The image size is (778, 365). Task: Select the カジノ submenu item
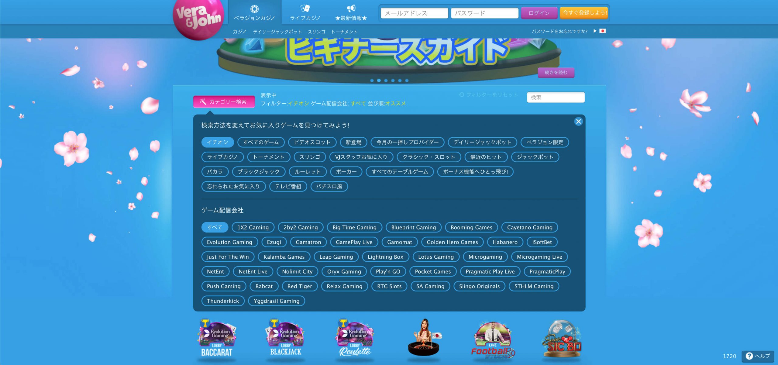[x=239, y=32]
